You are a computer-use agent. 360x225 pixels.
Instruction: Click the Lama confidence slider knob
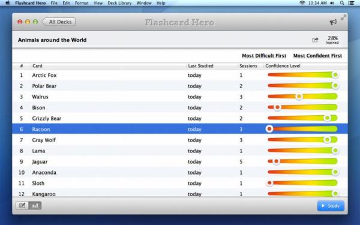(335, 151)
